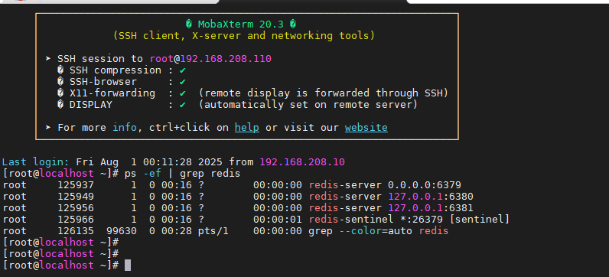Select the 'X11-forwarding' label
609x277 pixels.
pyautogui.click(x=112, y=93)
